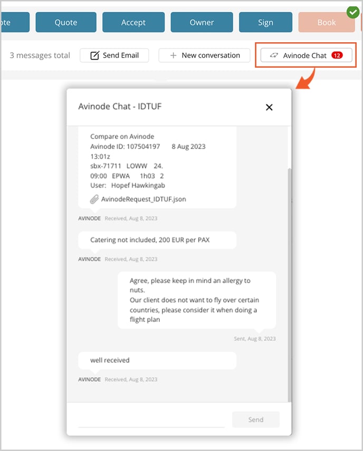This screenshot has width=363, height=451.
Task: Open the Sign stage
Action: (x=265, y=22)
